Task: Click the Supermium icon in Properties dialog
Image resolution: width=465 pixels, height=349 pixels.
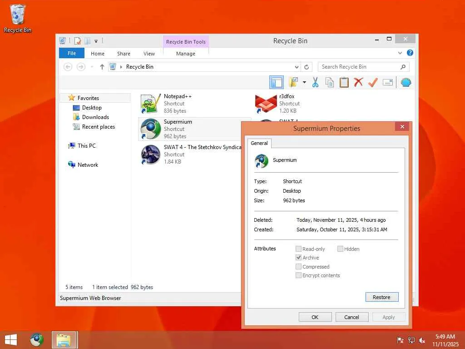Action: pyautogui.click(x=261, y=161)
